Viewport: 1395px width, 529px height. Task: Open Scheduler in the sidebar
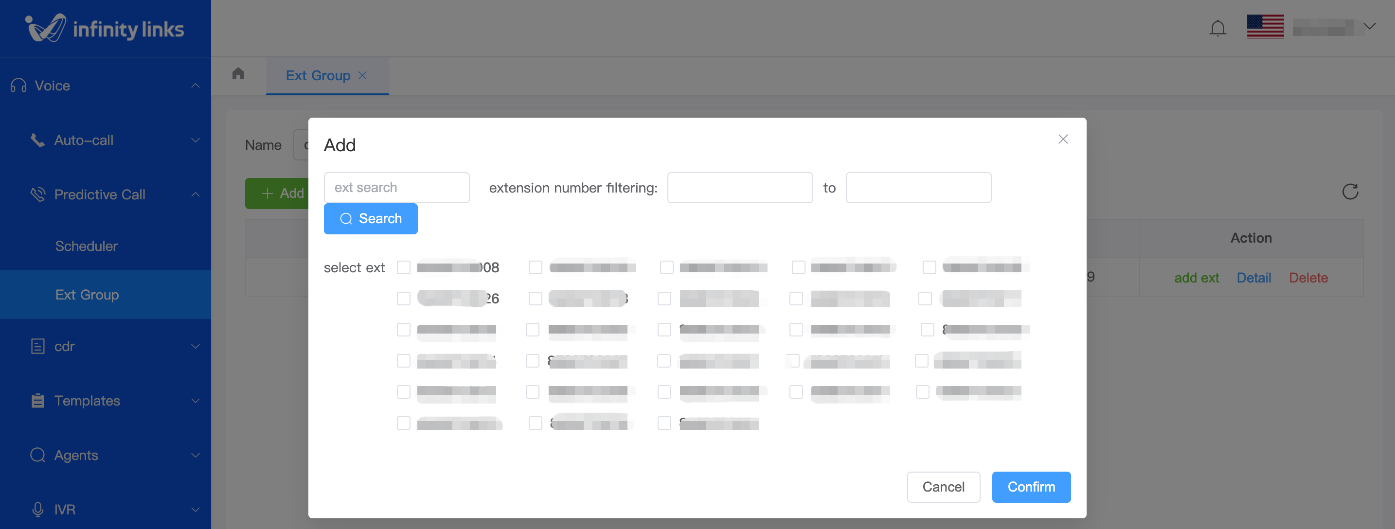[87, 246]
